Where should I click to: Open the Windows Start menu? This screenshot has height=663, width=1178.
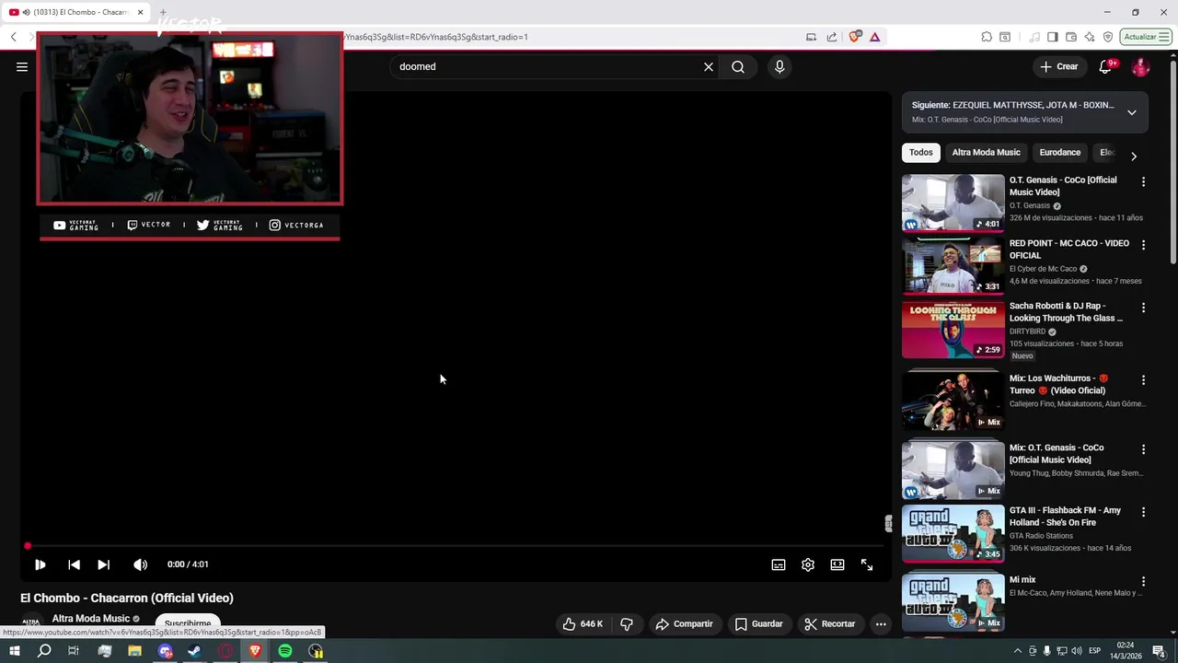click(14, 651)
